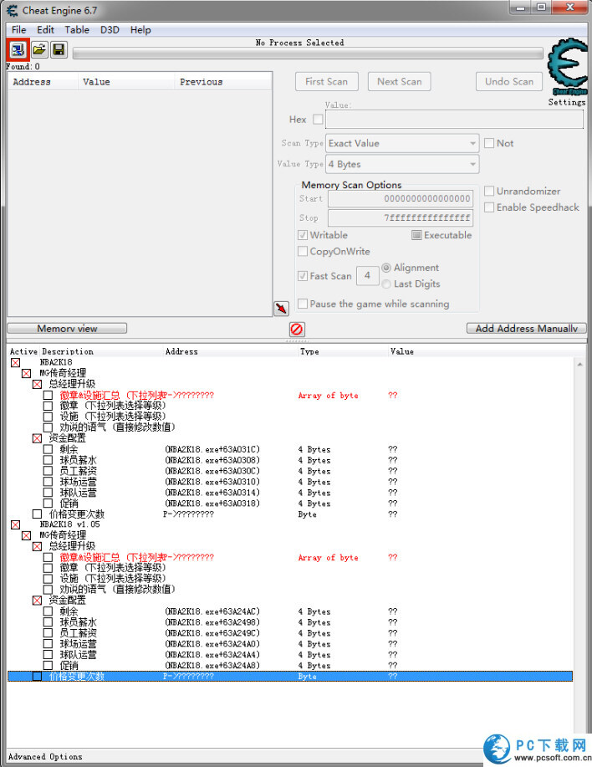Click the scan progress bar
The height and width of the screenshot is (767, 592).
307,54
